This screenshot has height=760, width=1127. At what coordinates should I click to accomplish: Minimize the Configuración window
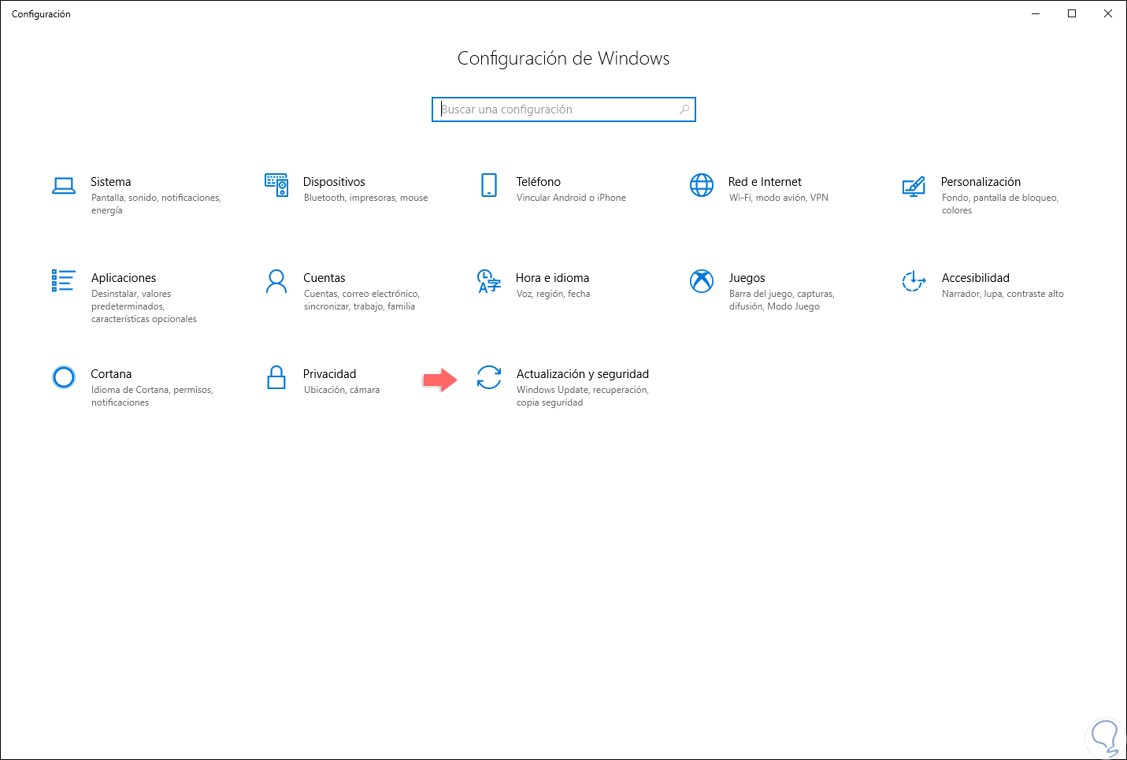[x=1036, y=13]
